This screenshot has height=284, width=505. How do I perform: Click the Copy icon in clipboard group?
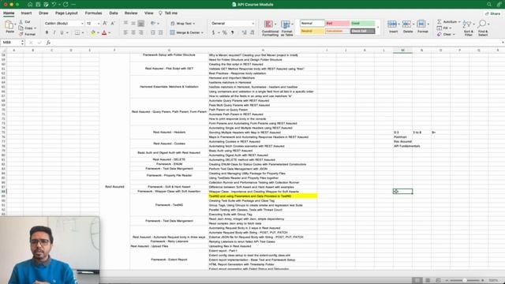(x=21, y=28)
